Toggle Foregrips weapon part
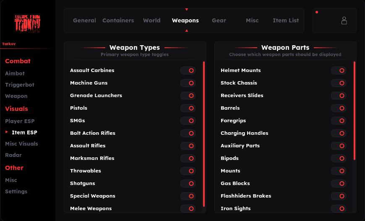 point(339,121)
